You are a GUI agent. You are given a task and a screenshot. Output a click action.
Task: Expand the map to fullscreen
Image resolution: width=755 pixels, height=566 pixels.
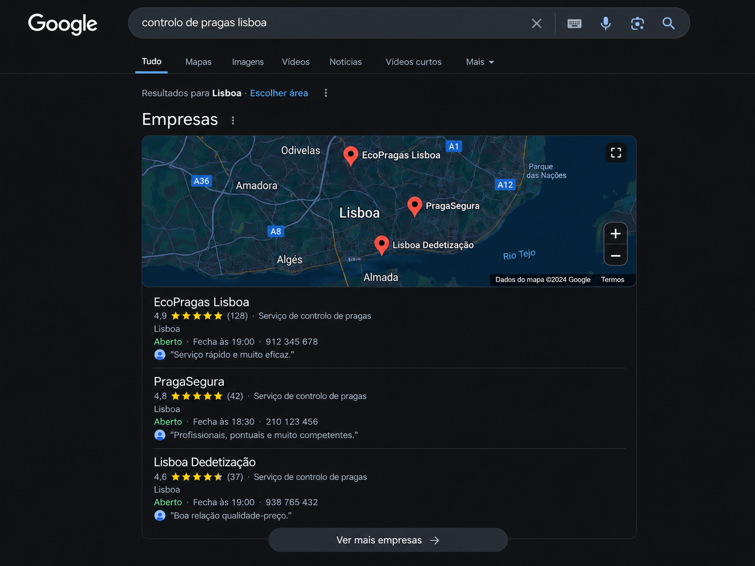point(616,153)
